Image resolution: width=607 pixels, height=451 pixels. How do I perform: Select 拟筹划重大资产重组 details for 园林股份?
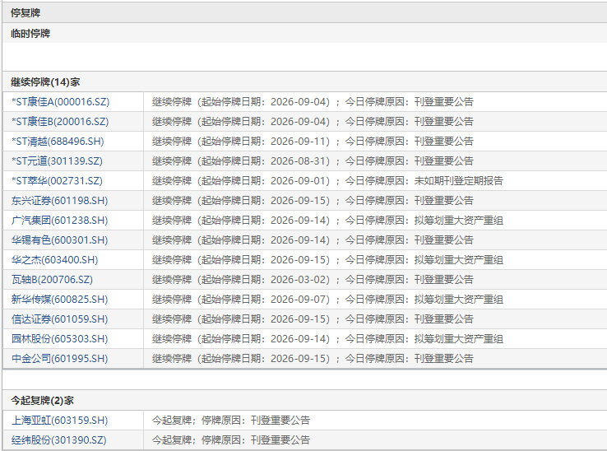[x=327, y=339]
